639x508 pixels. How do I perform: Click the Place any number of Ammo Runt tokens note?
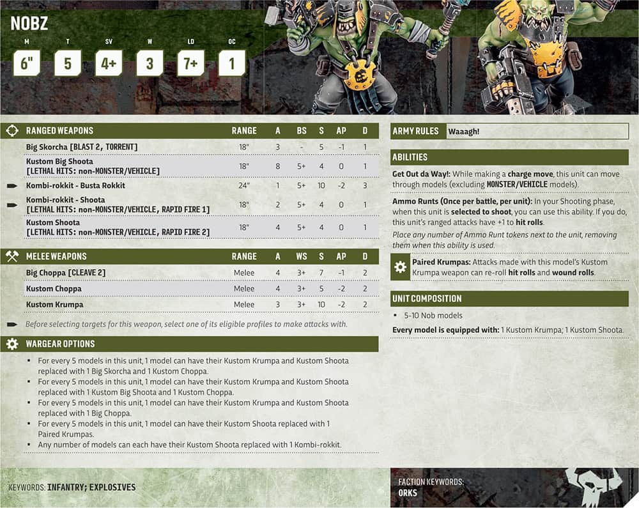coord(505,240)
